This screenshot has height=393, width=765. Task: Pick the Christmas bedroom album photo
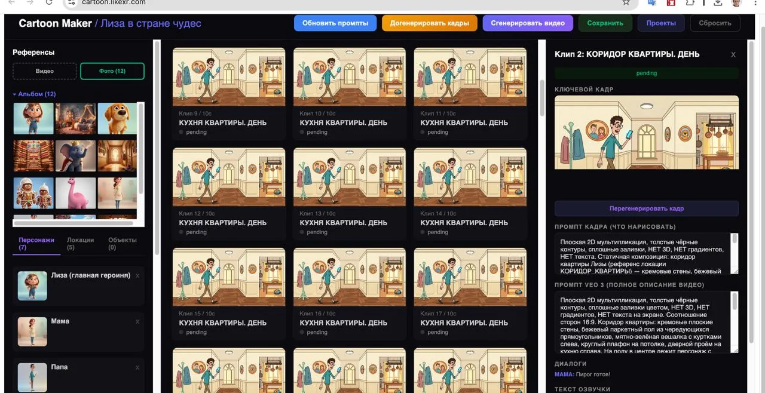[x=76, y=118]
